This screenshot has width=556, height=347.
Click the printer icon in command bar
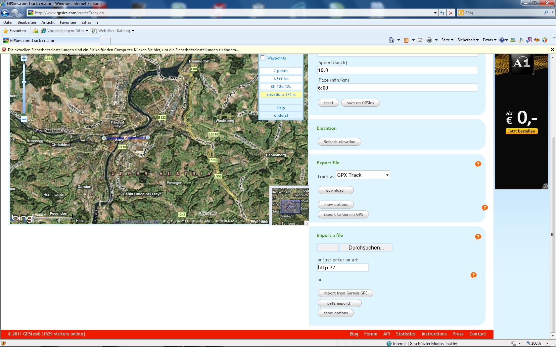tap(429, 40)
